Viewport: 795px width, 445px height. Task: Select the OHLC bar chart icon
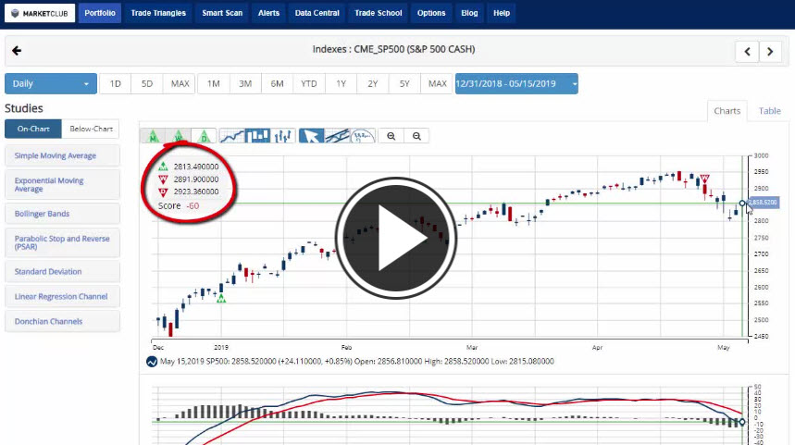(x=283, y=136)
